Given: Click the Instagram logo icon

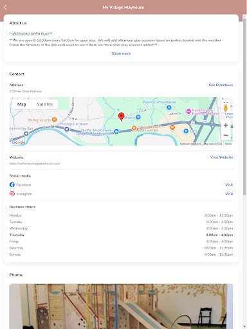Looking at the screenshot, I should (12, 194).
